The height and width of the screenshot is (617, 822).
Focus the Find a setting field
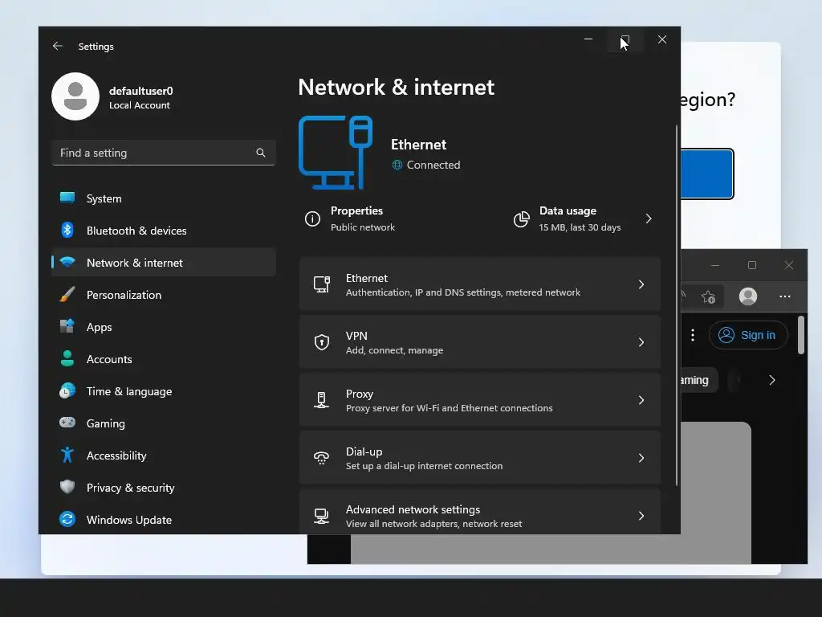pos(164,153)
